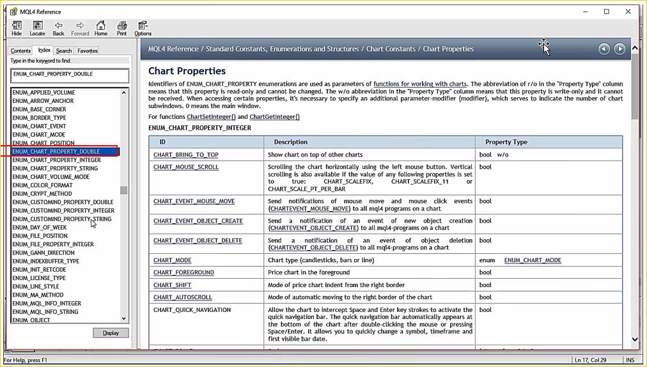Select ENUM_MQL_INFO_STRING in index list
Image resolution: width=647 pixels, height=367 pixels.
click(45, 311)
